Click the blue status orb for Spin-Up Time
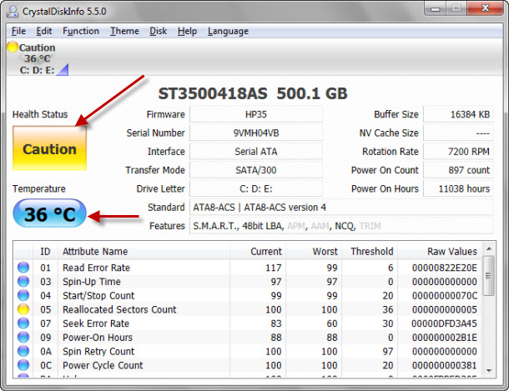Screen dimensions: 509x391 (23, 282)
